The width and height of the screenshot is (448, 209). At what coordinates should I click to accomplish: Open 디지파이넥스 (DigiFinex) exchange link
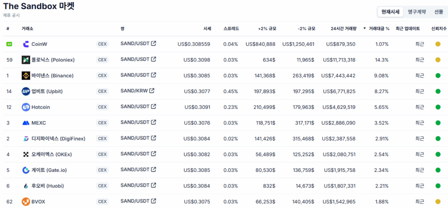coord(58,139)
